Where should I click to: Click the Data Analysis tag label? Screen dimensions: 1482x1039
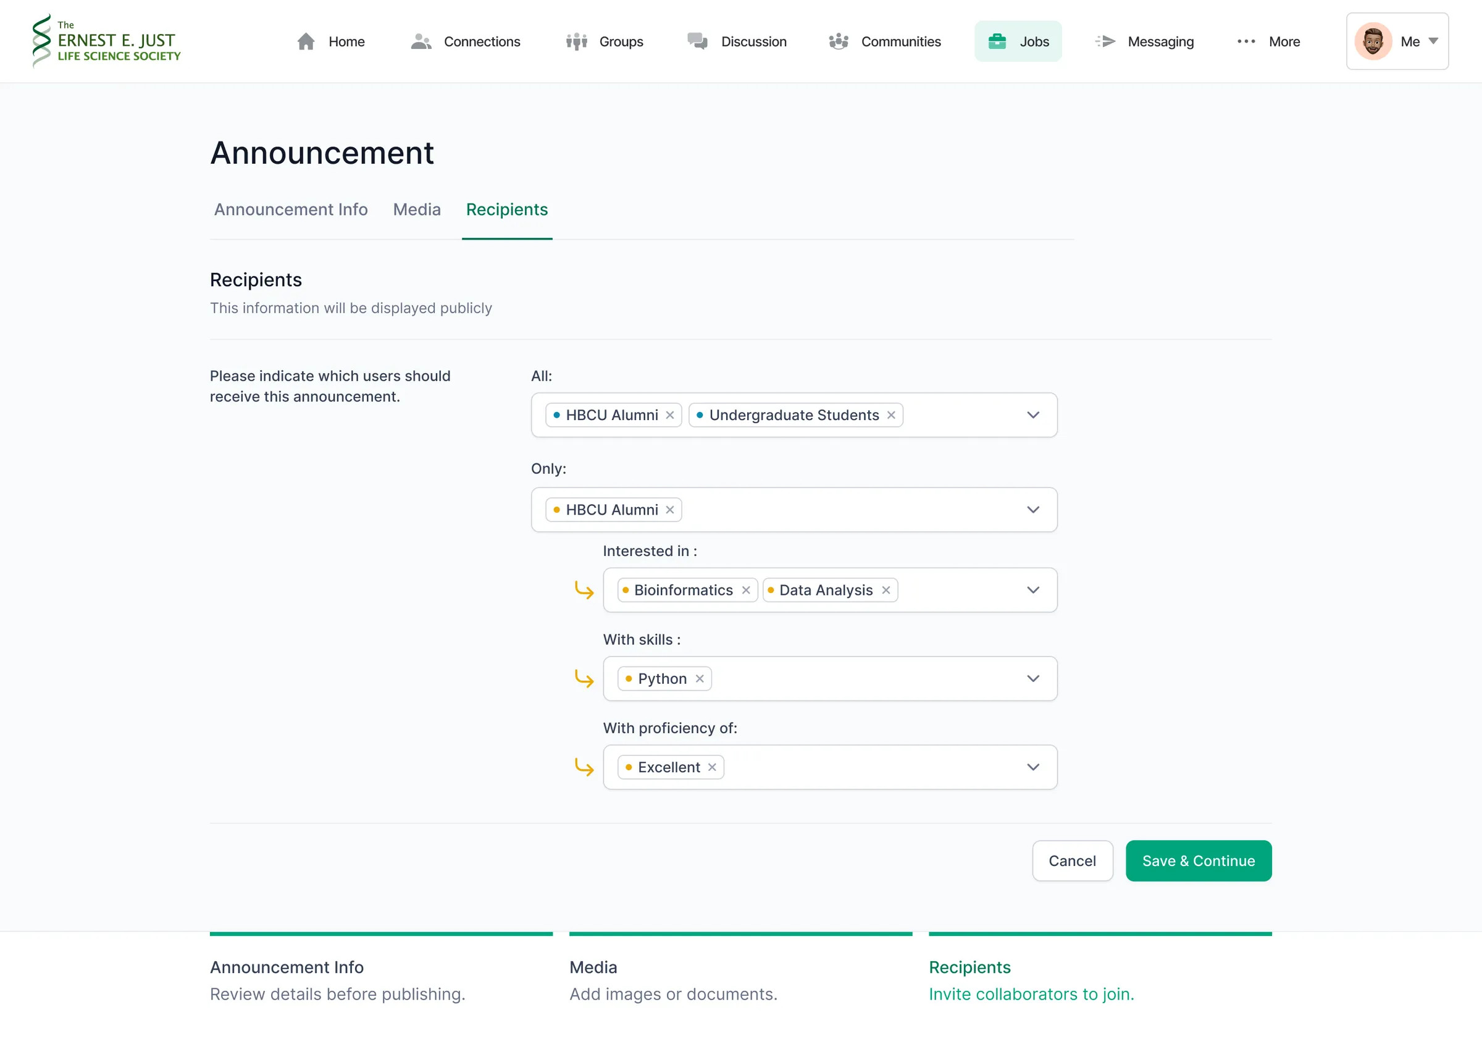point(826,590)
